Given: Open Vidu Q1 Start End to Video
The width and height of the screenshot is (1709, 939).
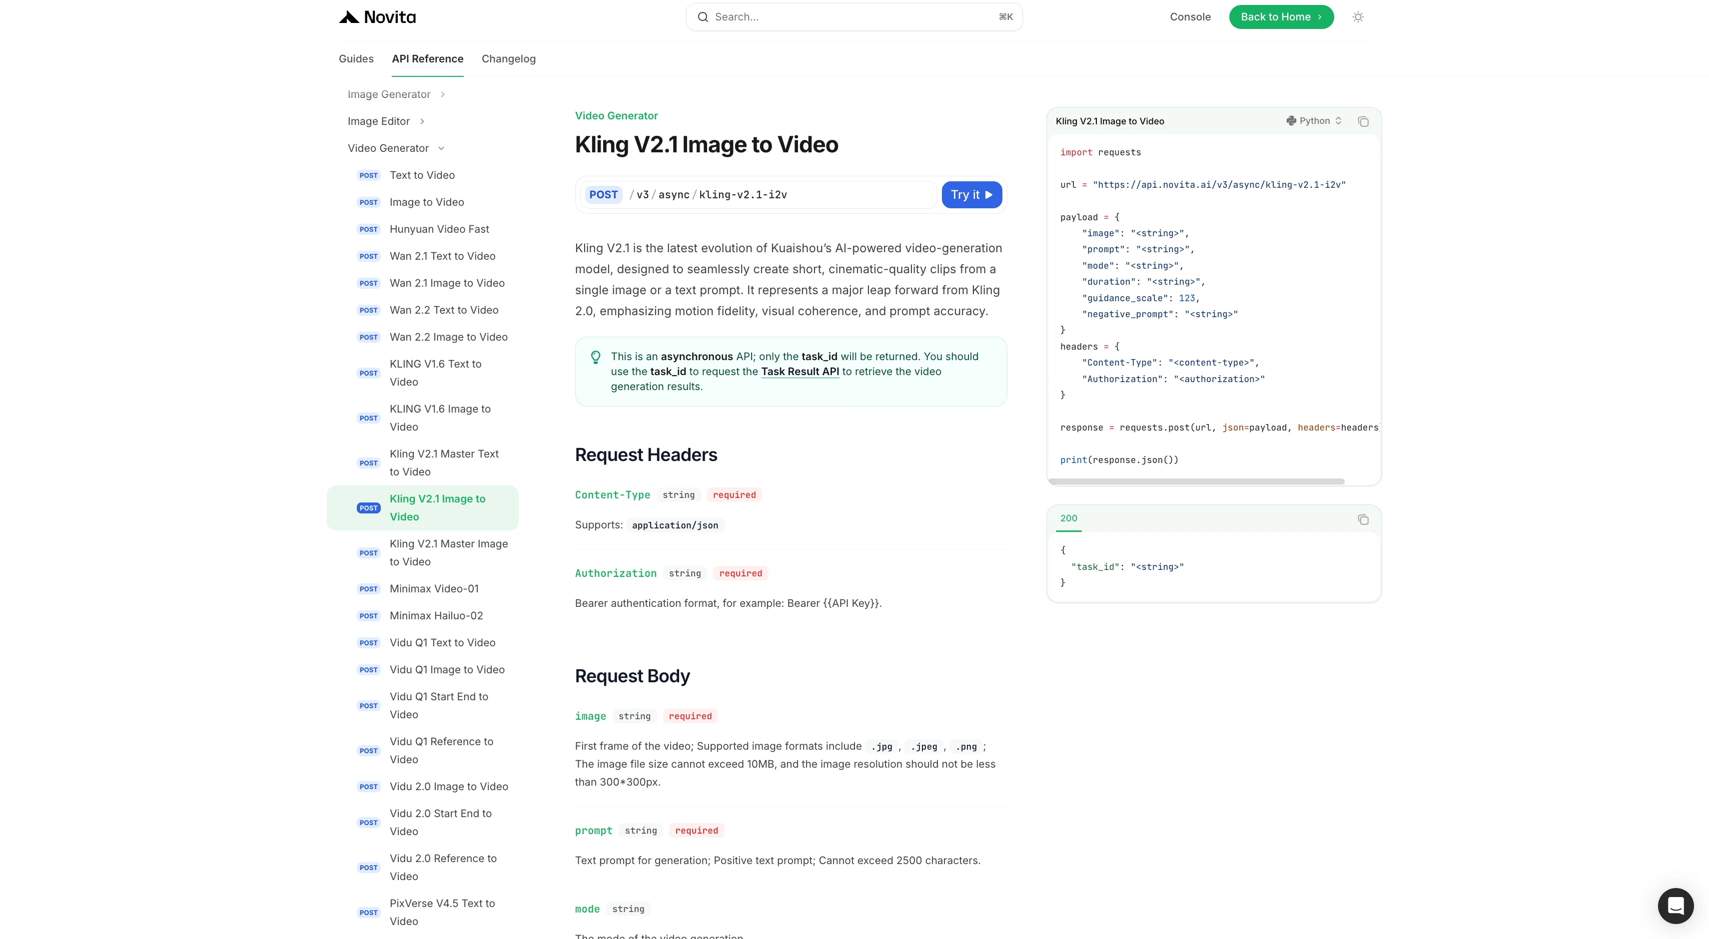Looking at the screenshot, I should click(422, 706).
